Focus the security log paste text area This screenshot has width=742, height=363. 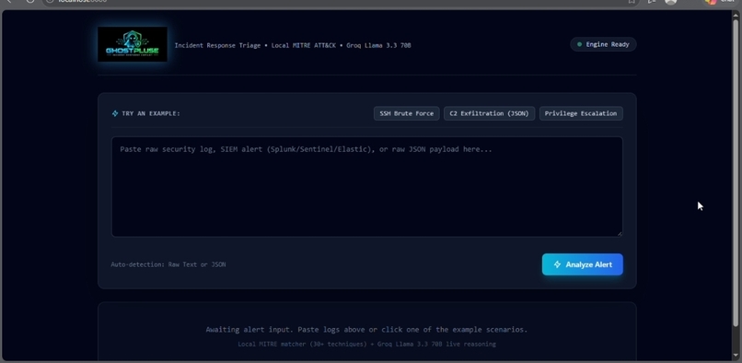coord(366,187)
